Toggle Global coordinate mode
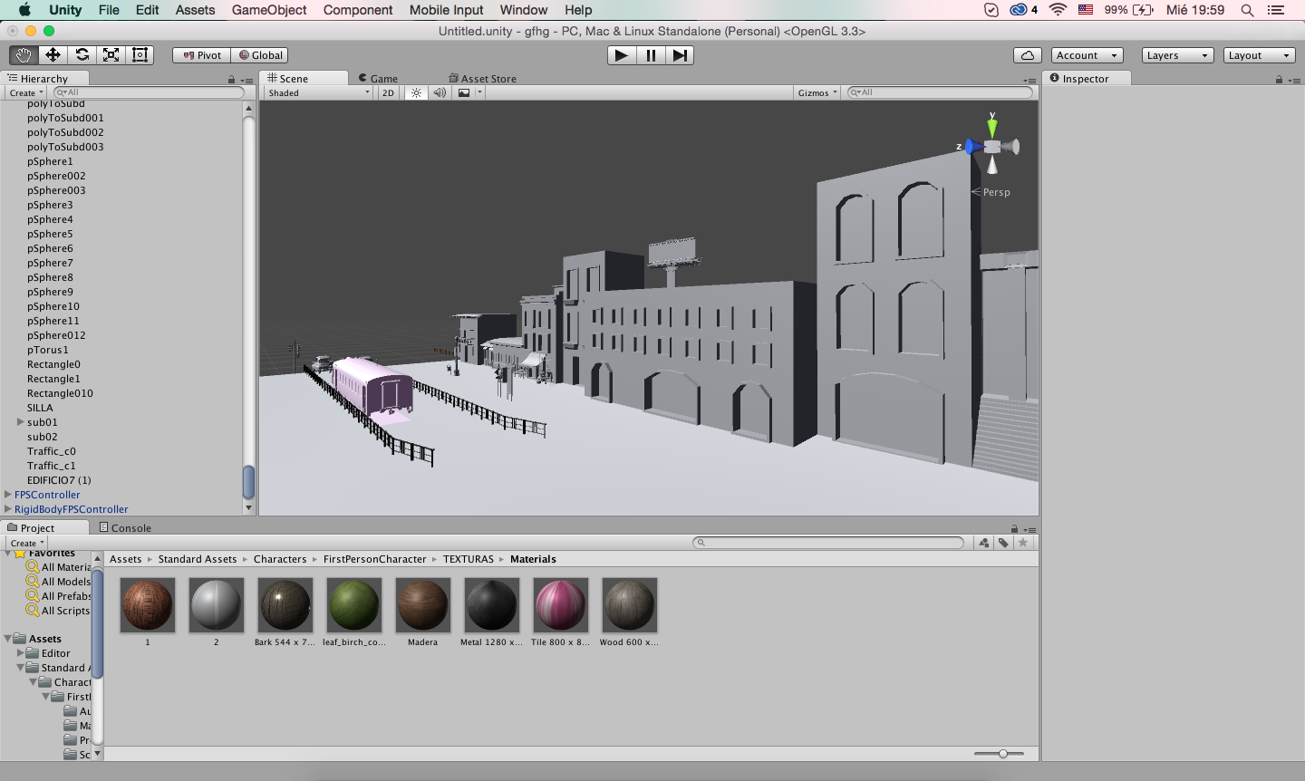This screenshot has width=1305, height=781. [x=260, y=54]
